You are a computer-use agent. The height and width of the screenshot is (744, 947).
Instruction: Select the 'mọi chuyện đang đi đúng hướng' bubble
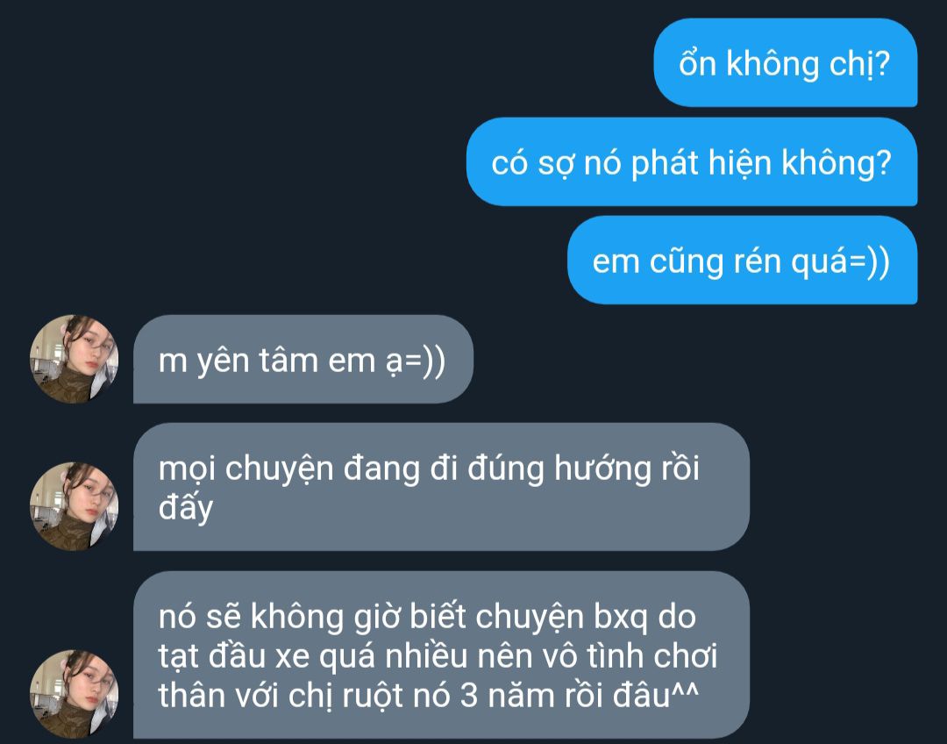[x=441, y=487]
